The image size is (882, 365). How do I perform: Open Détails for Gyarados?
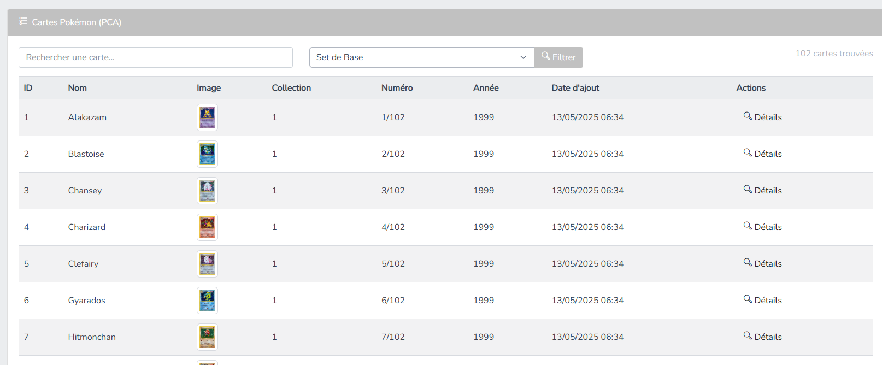[x=762, y=300]
